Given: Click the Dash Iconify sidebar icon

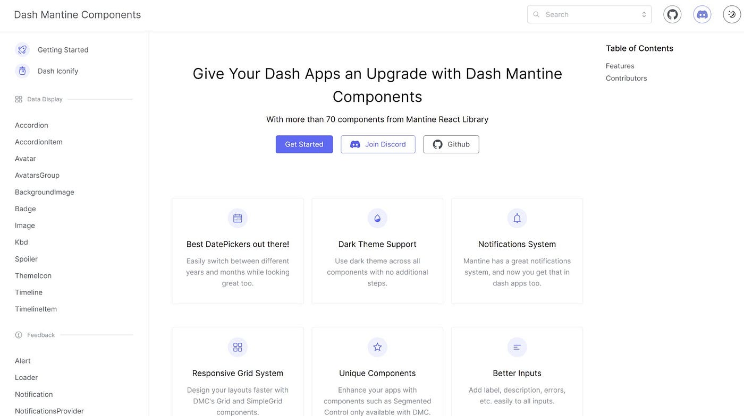Looking at the screenshot, I should click(x=22, y=71).
